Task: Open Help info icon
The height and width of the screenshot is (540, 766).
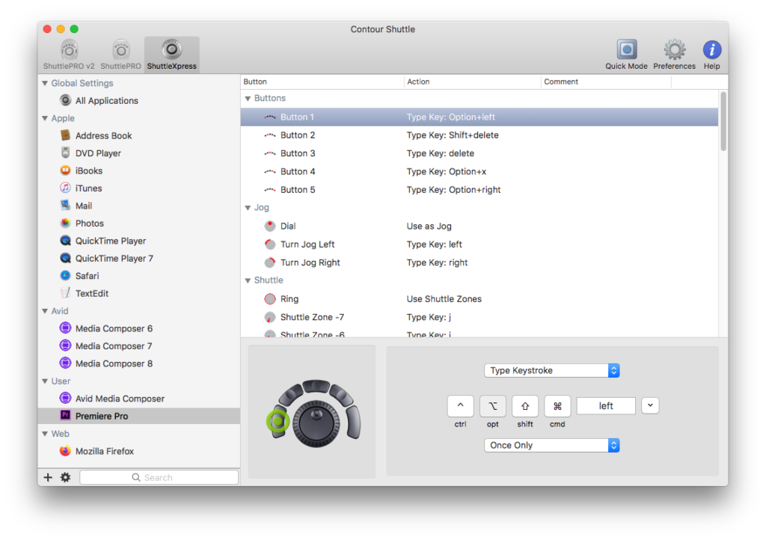Action: 712,54
